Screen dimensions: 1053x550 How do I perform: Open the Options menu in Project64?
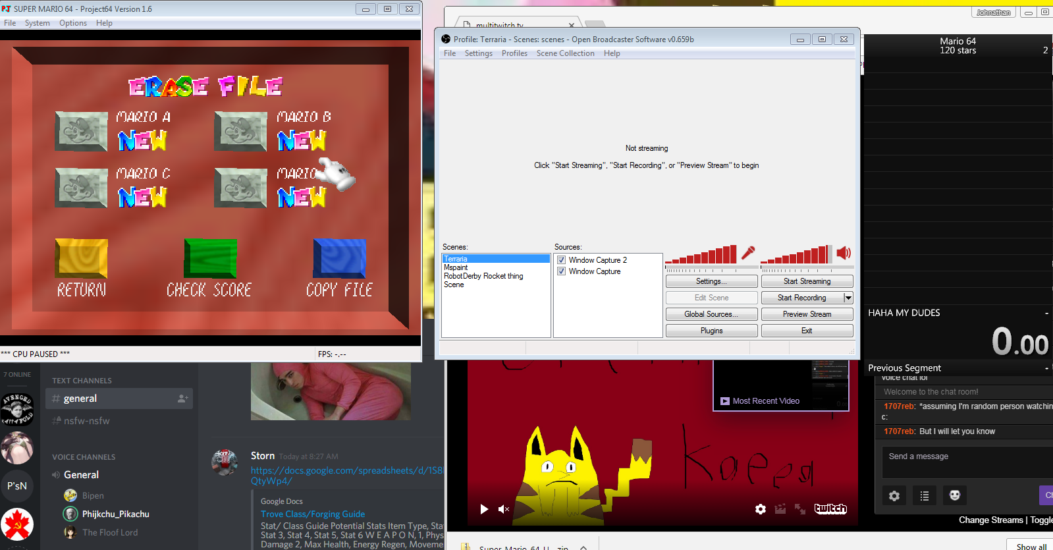coord(73,23)
